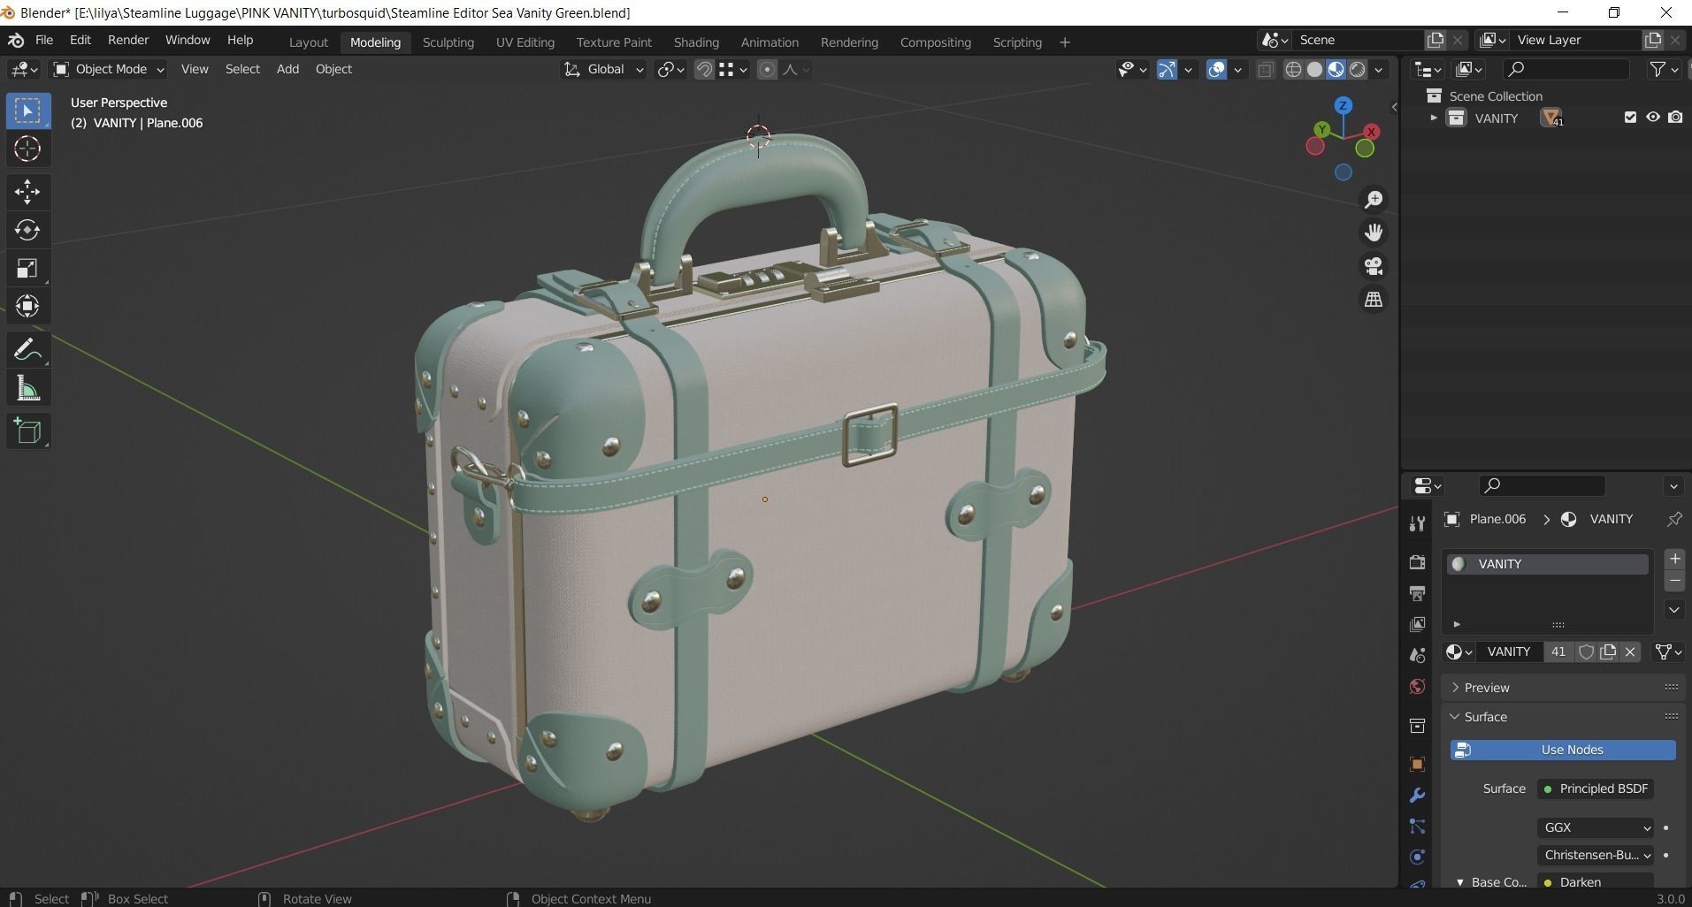This screenshot has width=1692, height=907.
Task: Toggle viewport gizmos button
Action: pyautogui.click(x=1167, y=70)
